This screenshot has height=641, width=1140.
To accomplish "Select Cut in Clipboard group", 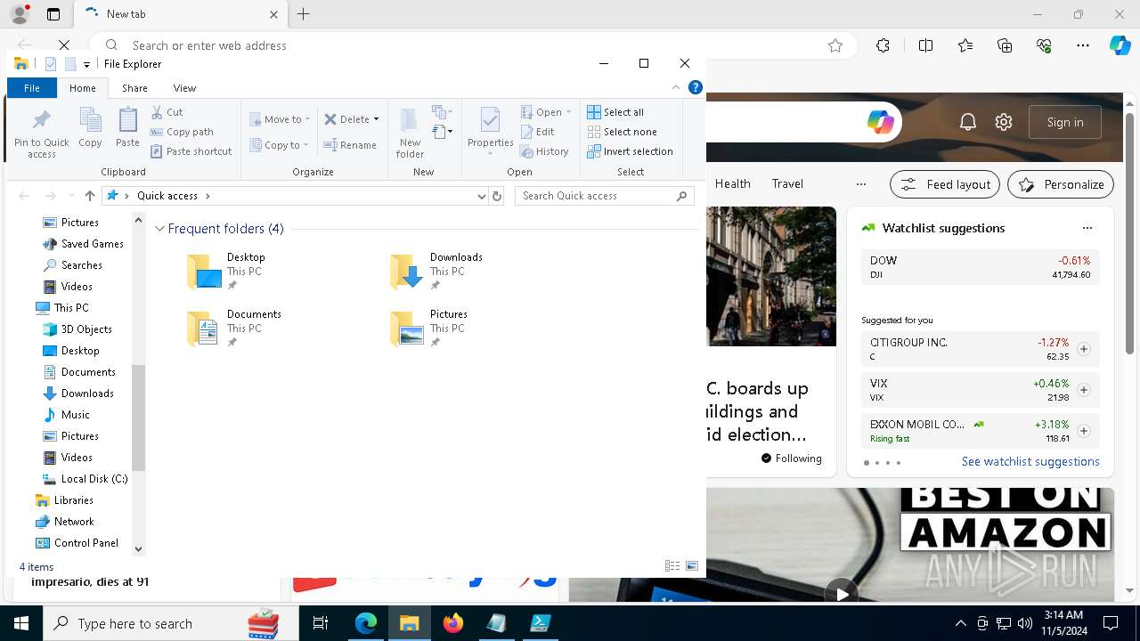I will click(x=167, y=112).
